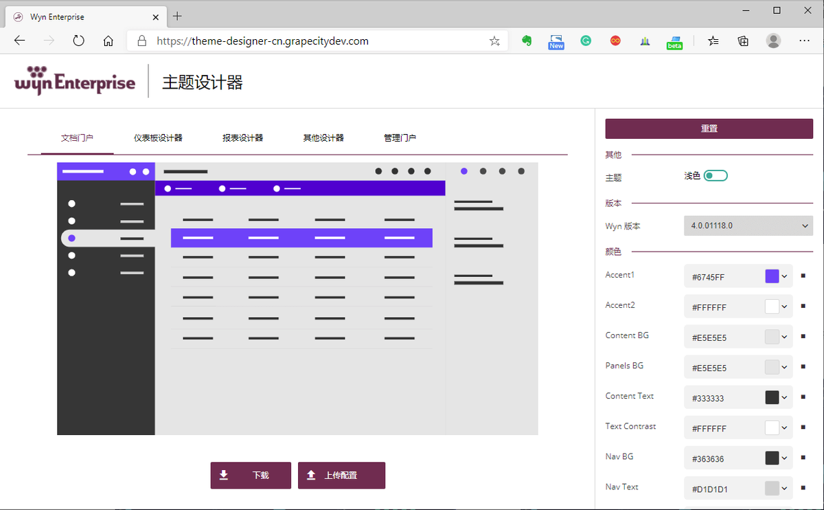Click the browser profile avatar icon
824x510 pixels.
(x=774, y=41)
